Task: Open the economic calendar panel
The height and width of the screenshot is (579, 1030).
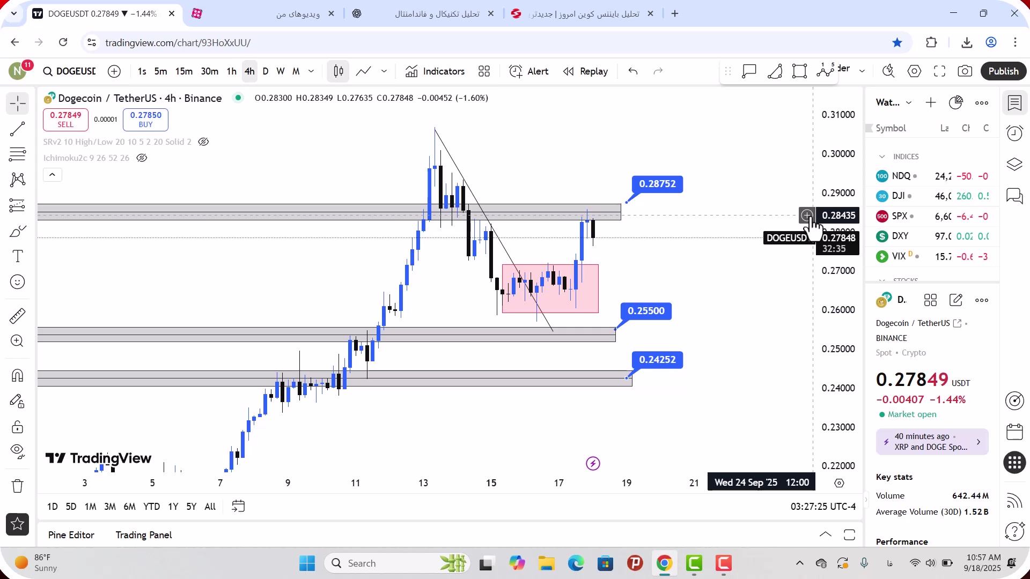Action: tap(1014, 432)
